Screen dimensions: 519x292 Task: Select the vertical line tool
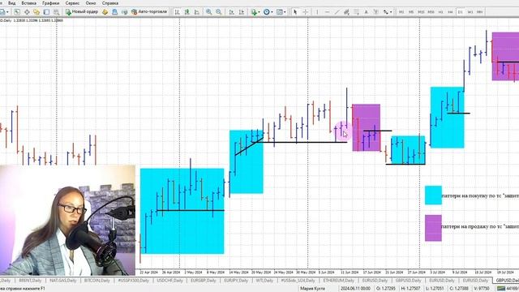coord(317,12)
